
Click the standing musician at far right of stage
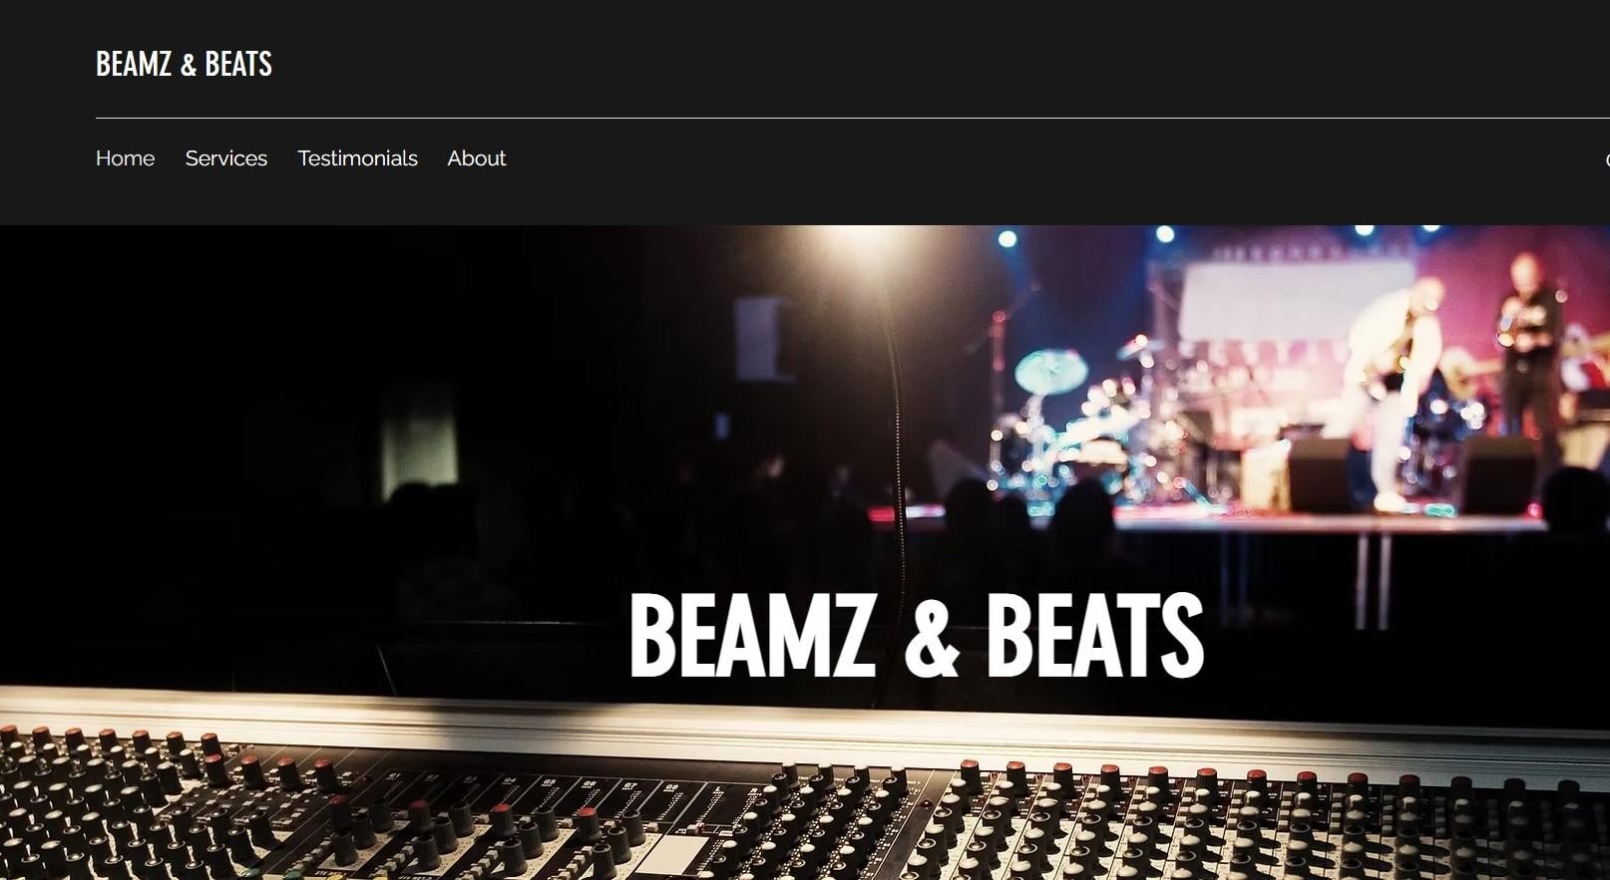point(1526,349)
